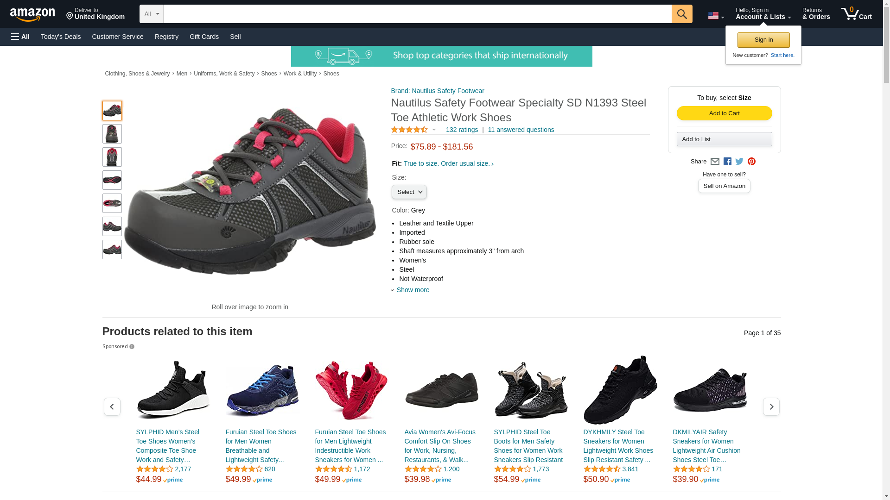Open the All hamburger menu
The height and width of the screenshot is (500, 890).
pyautogui.click(x=20, y=37)
